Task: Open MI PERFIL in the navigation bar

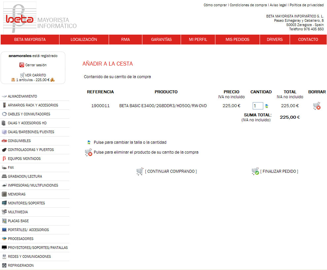Action: [198, 40]
